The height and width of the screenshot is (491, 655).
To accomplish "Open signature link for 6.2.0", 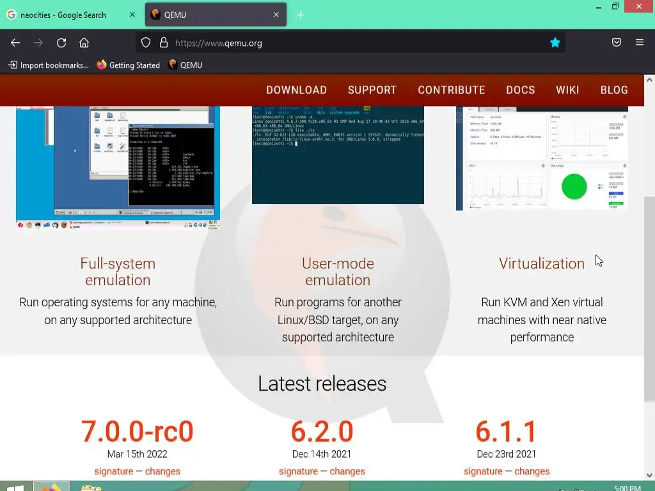I will (298, 471).
